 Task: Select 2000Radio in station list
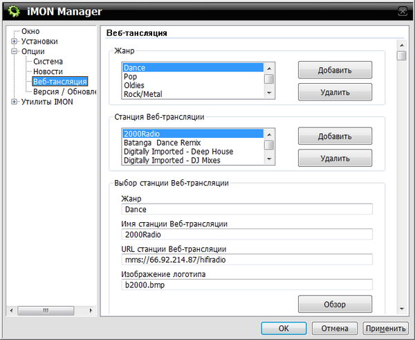coord(193,134)
